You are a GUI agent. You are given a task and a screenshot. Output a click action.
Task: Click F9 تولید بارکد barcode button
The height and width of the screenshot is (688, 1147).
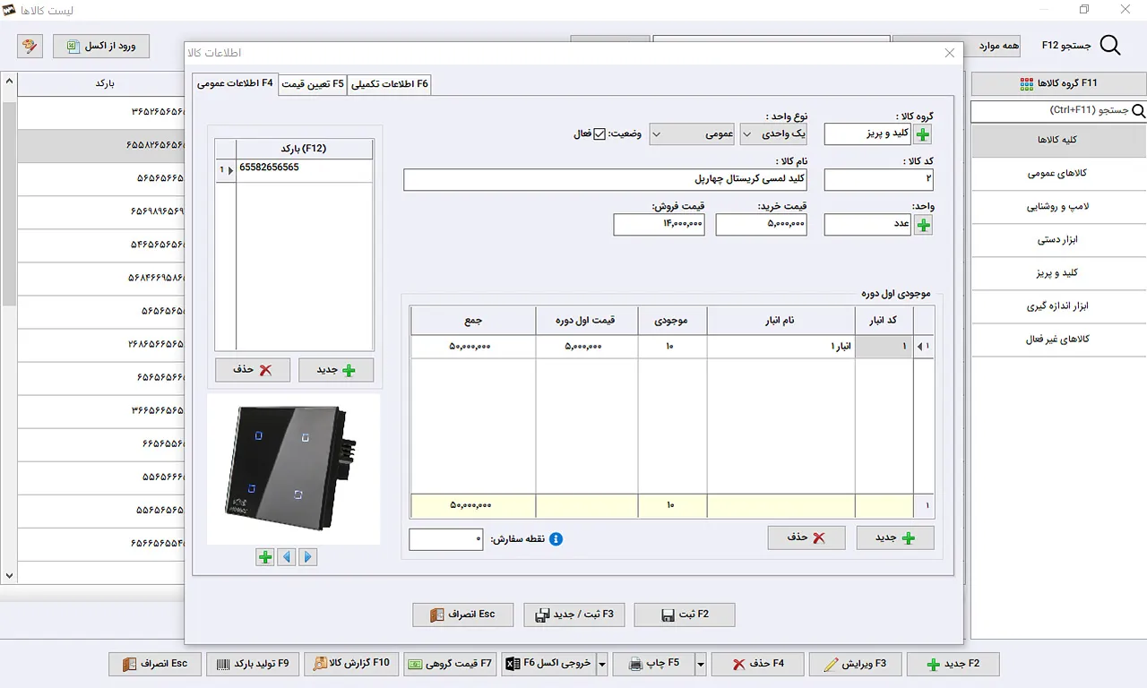point(254,664)
